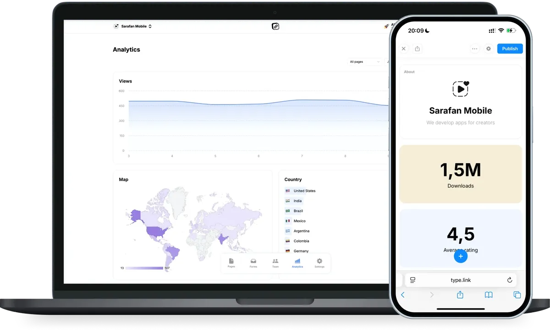Click the United States flag icon

point(288,191)
